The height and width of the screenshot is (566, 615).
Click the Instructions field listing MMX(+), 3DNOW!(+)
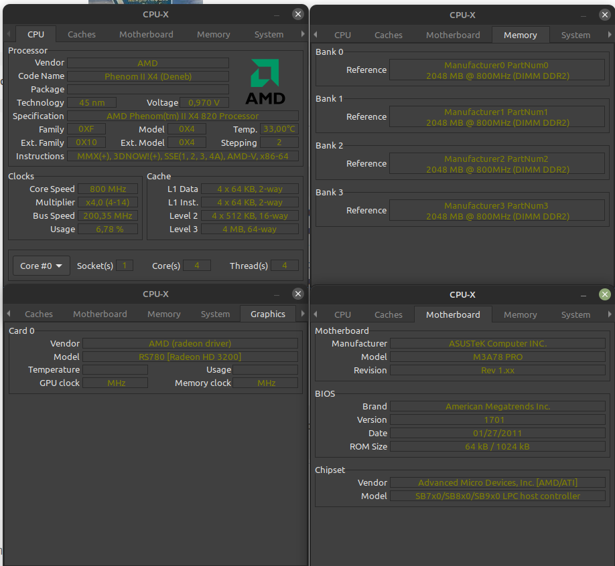pos(183,157)
